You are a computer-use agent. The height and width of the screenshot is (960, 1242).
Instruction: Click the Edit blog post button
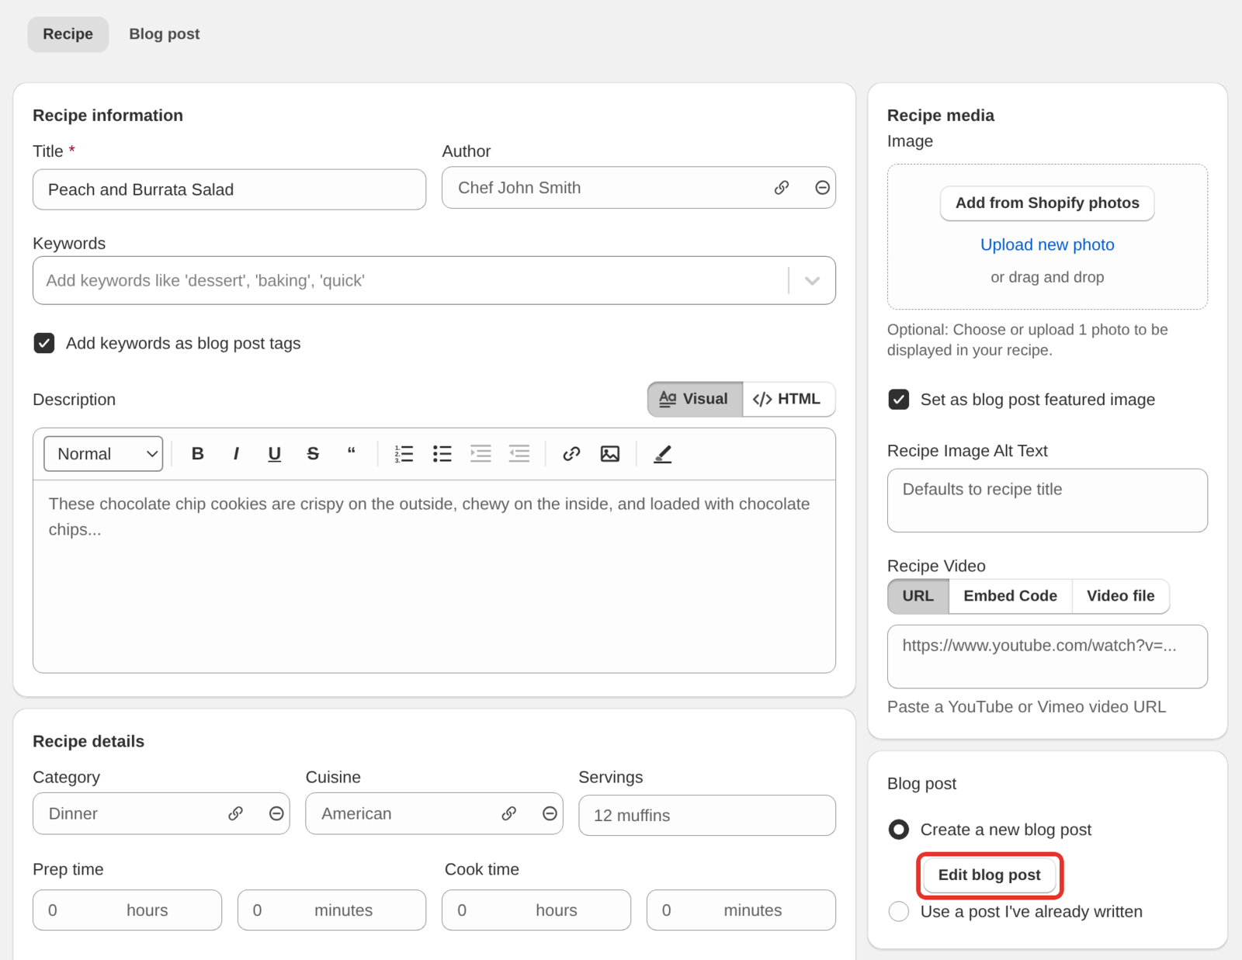click(x=990, y=875)
